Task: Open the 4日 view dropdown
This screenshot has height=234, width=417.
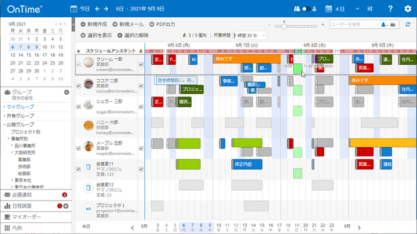Action: 357,9
